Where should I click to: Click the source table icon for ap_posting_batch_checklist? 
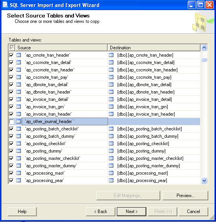19,129
